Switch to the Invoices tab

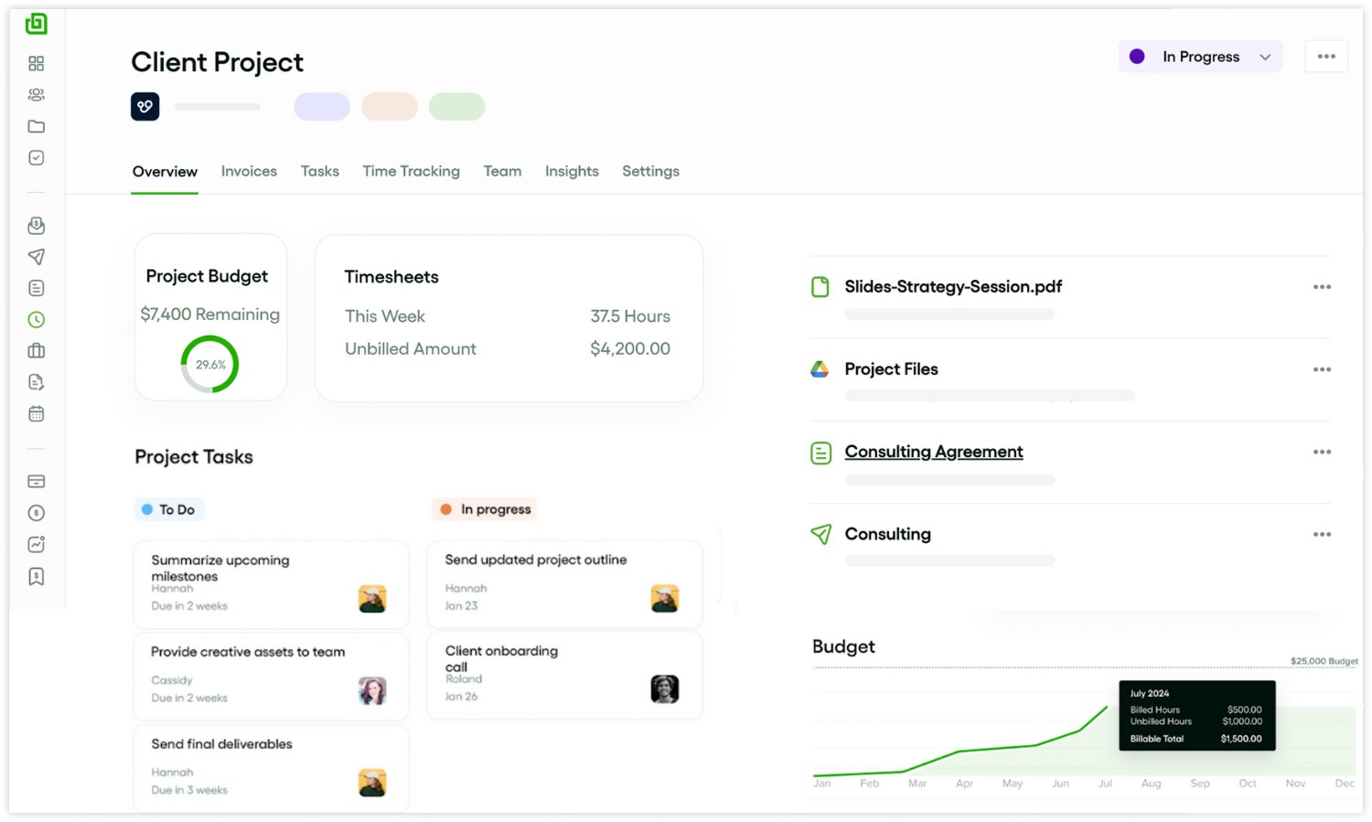click(x=249, y=172)
